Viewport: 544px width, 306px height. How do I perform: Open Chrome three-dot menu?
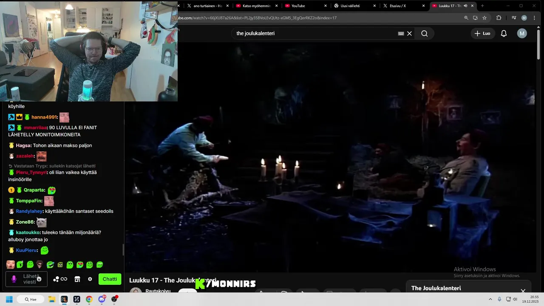point(534,18)
